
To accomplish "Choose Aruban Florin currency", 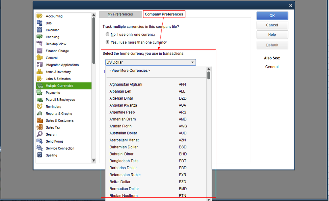I will [156, 126].
